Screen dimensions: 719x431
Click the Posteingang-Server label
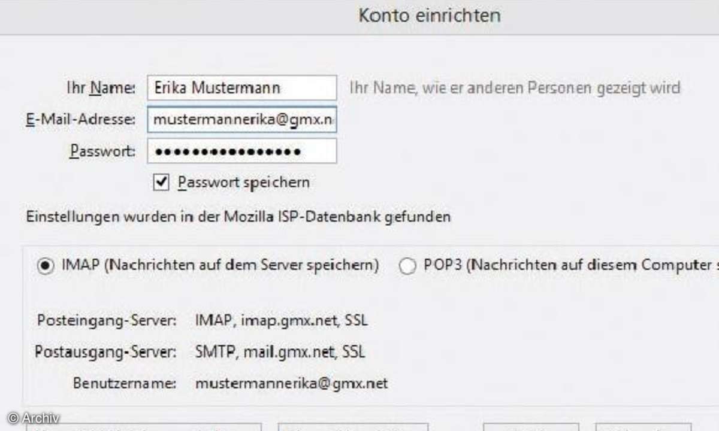(x=107, y=320)
